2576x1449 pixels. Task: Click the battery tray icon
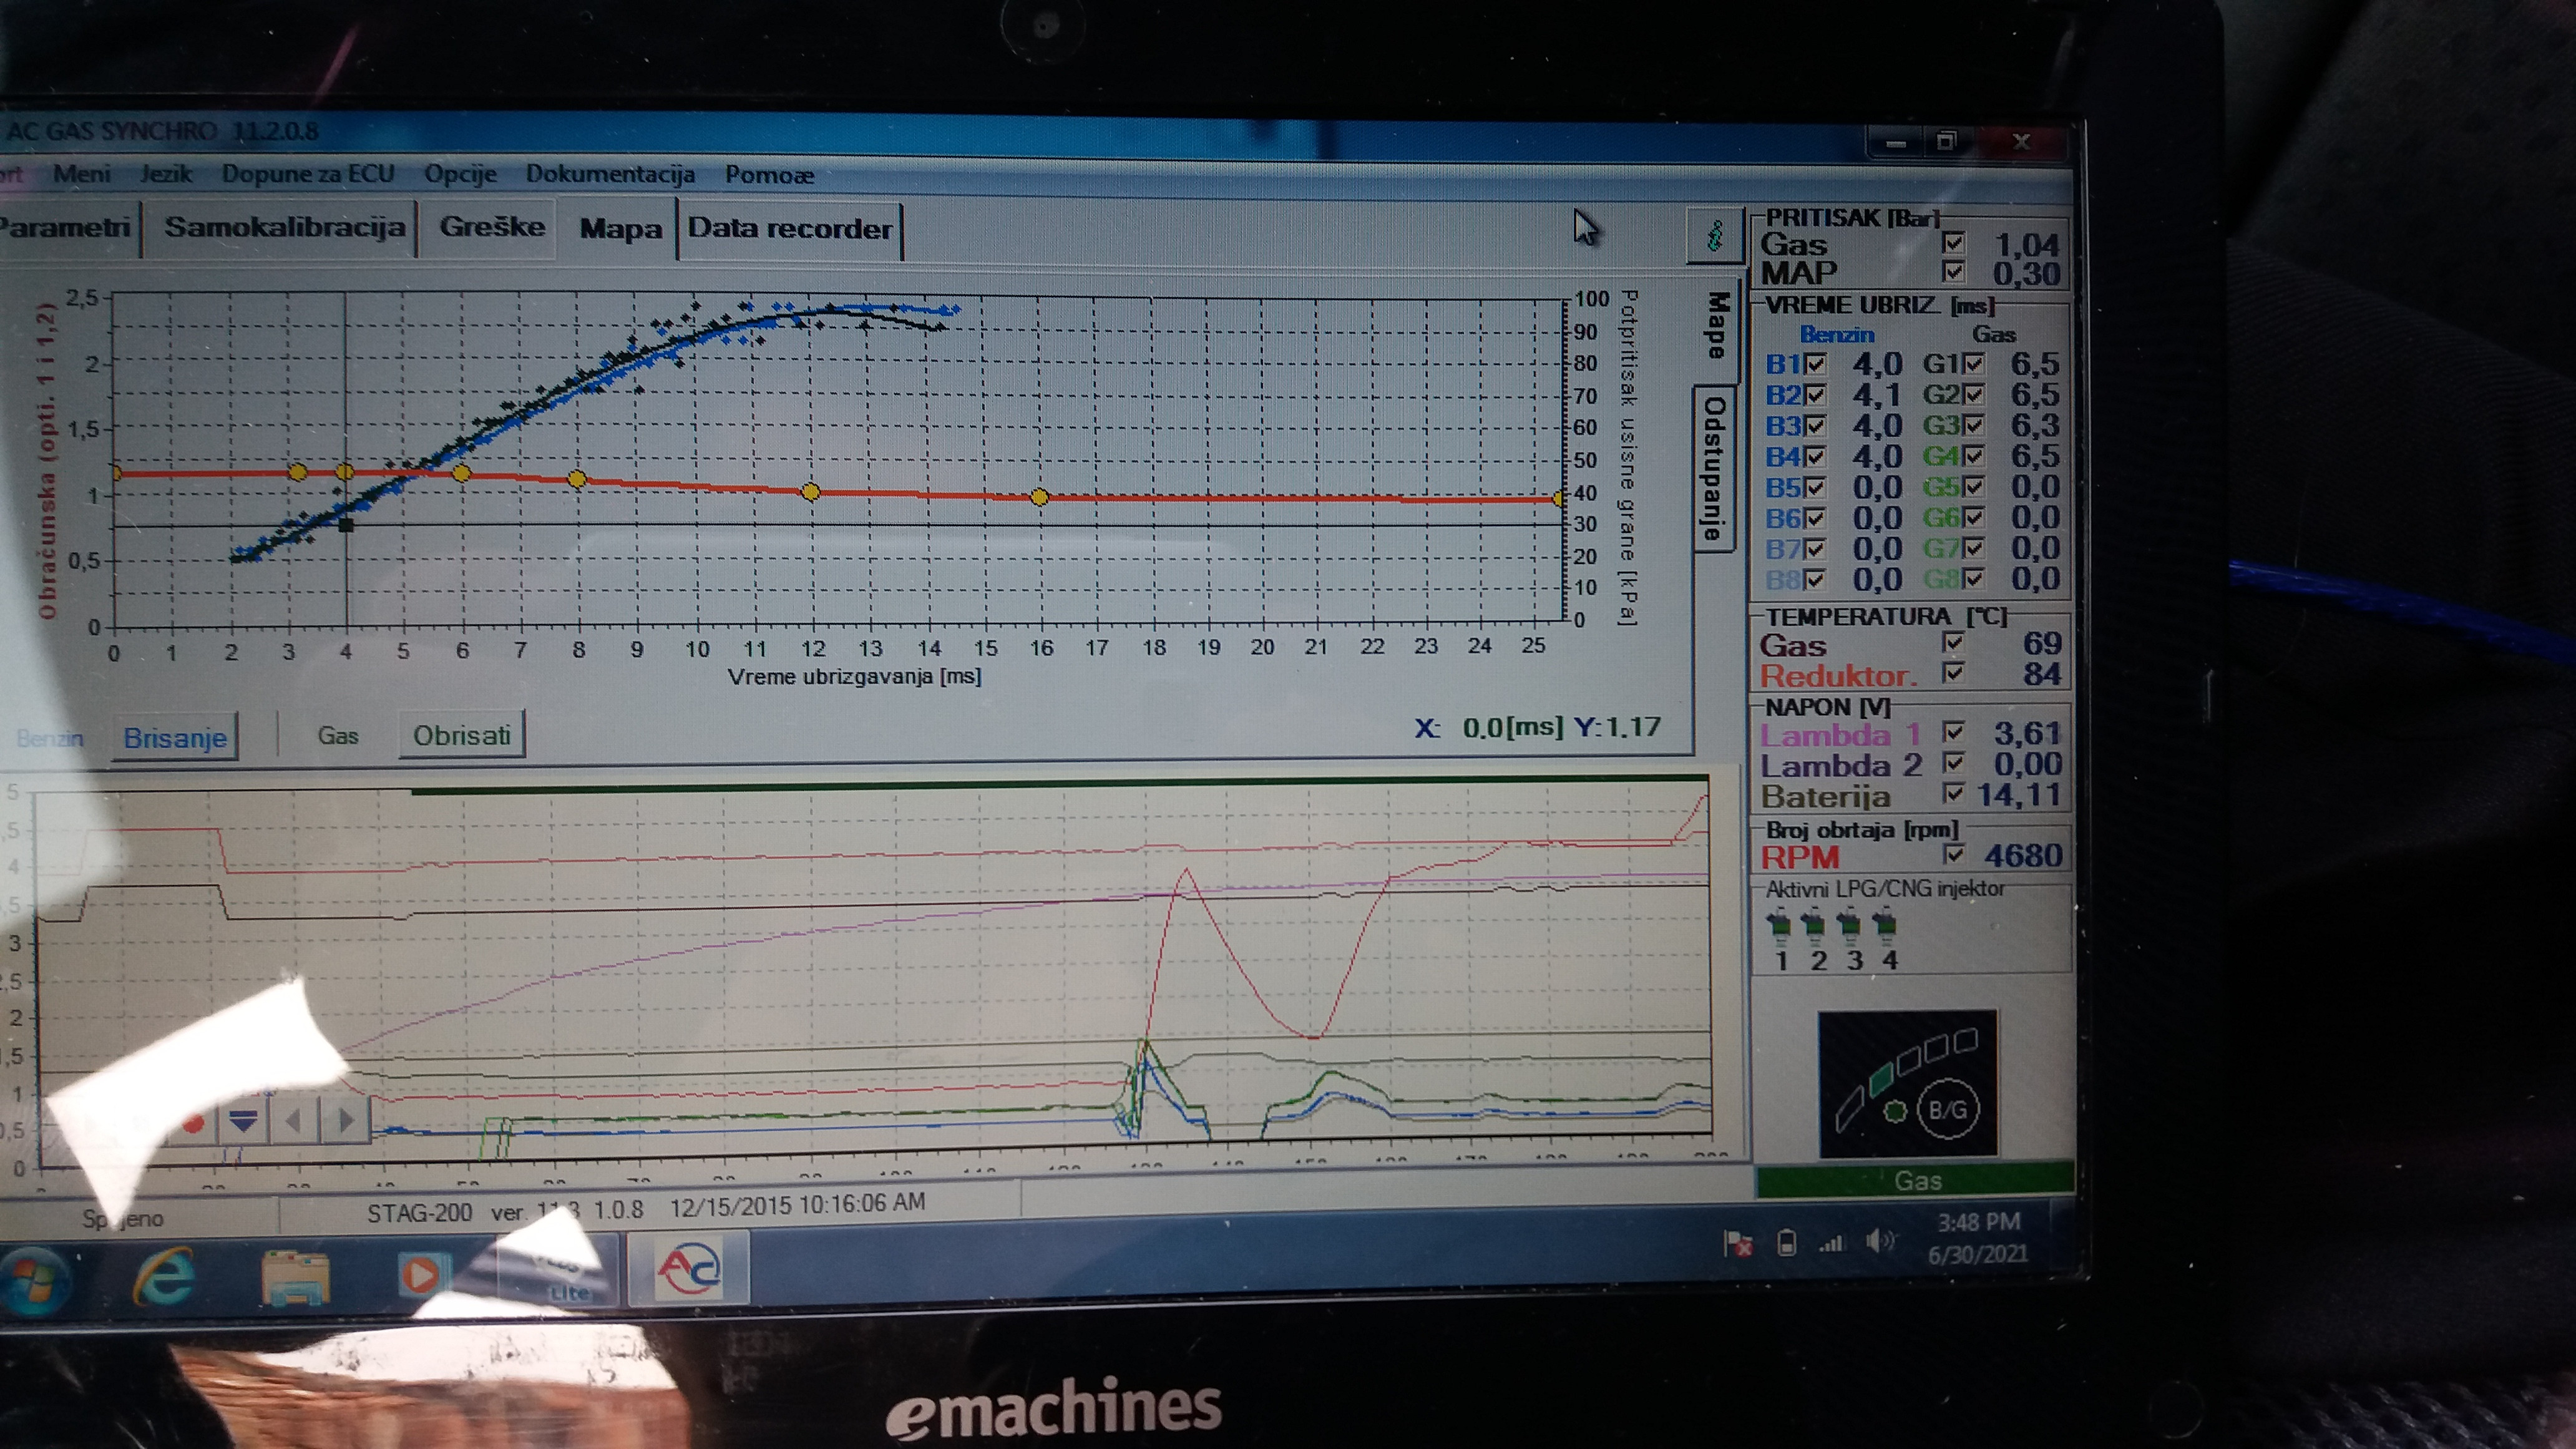point(1786,1243)
